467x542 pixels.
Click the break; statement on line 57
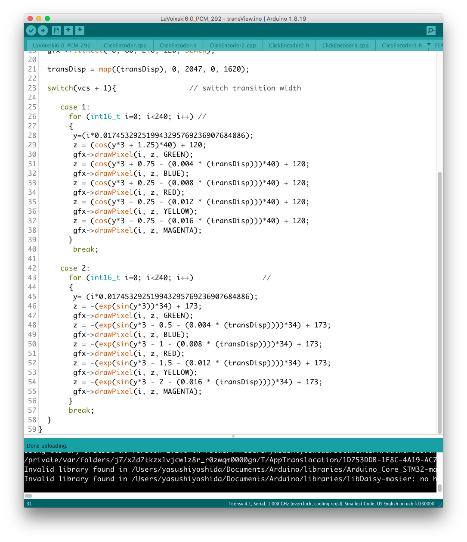[x=81, y=410]
